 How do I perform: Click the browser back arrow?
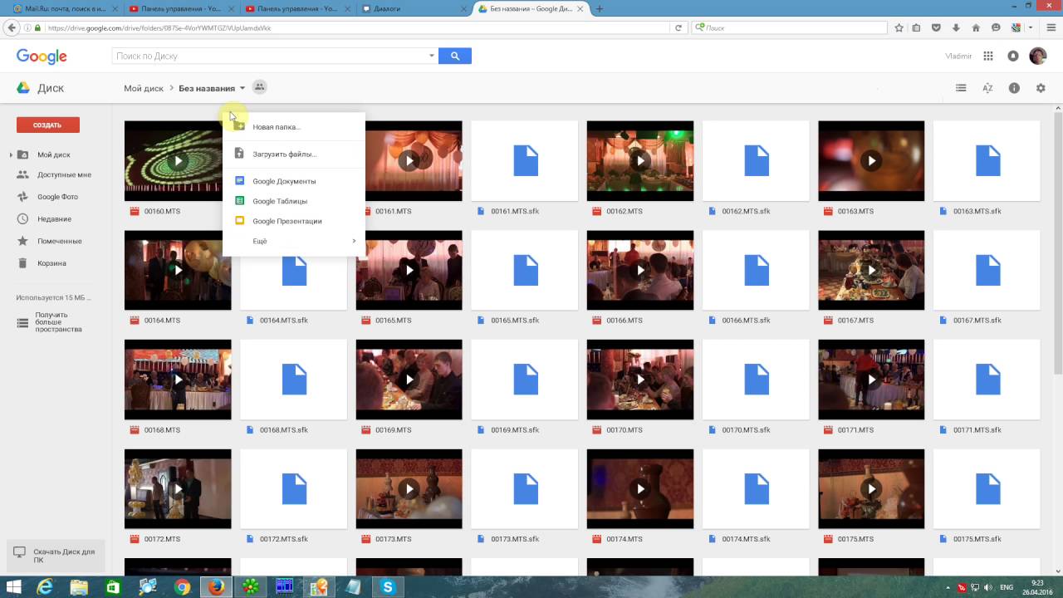(x=11, y=27)
